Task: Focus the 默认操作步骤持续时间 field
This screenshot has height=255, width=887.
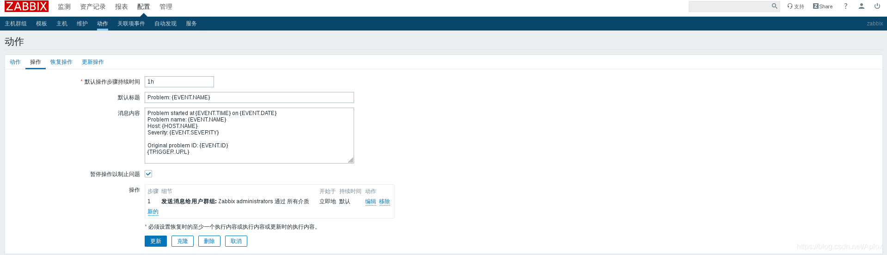Action: [x=179, y=82]
